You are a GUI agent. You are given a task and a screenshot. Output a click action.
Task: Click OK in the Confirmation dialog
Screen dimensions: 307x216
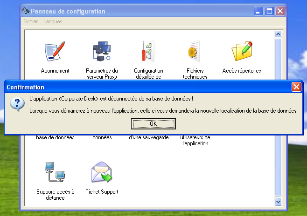coord(153,124)
